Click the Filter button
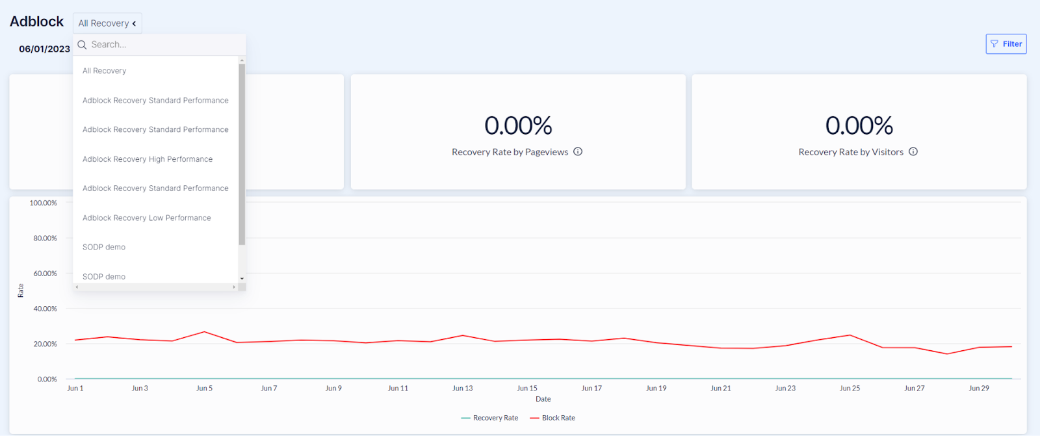Screen dimensions: 1040x436 coord(1006,44)
